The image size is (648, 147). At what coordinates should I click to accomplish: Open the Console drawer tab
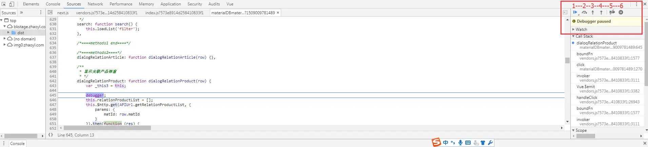[17, 144]
